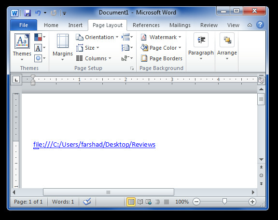Open the Watermark dropdown

click(161, 37)
